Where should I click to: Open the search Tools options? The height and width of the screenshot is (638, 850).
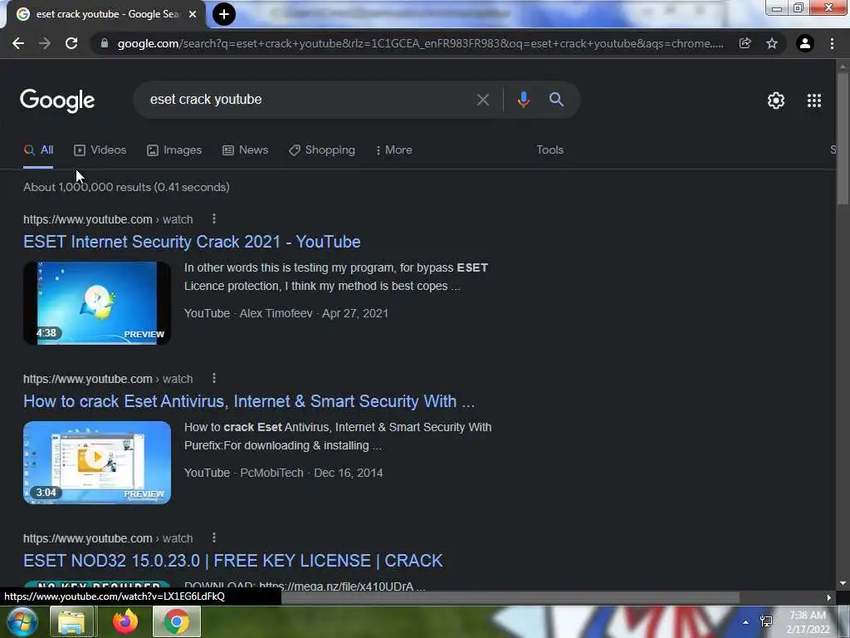550,150
